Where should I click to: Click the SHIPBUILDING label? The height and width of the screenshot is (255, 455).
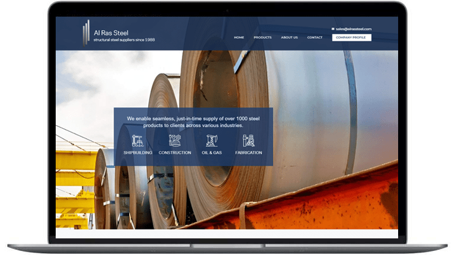[x=138, y=152]
